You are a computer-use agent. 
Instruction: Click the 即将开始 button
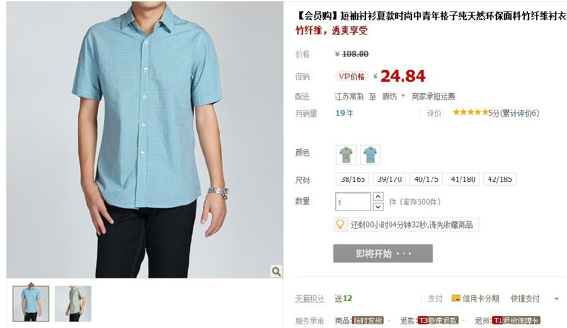(x=383, y=253)
